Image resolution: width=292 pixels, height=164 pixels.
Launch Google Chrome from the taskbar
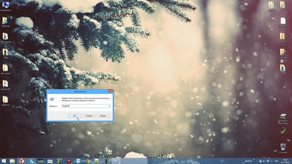tap(88, 161)
